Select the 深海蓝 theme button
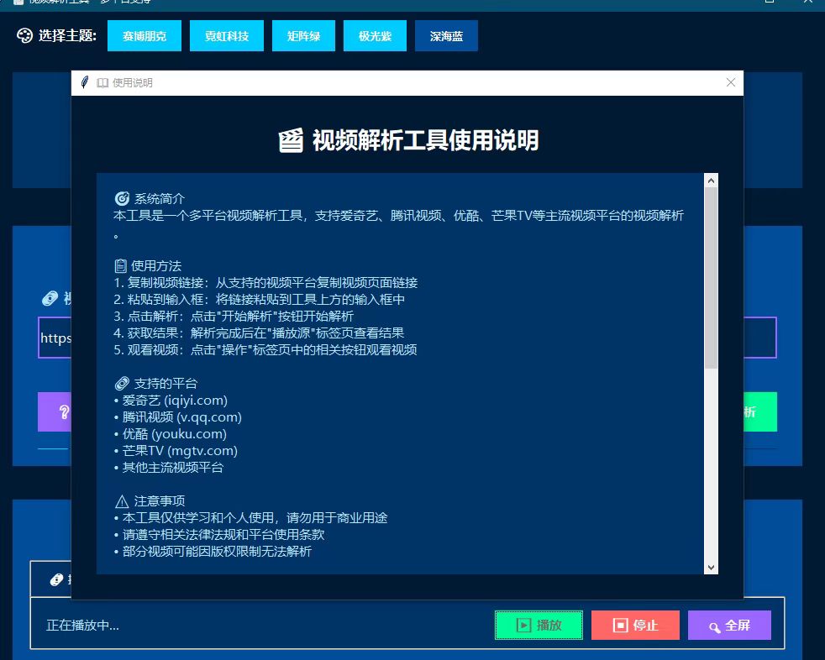The height and width of the screenshot is (660, 825). pyautogui.click(x=446, y=36)
